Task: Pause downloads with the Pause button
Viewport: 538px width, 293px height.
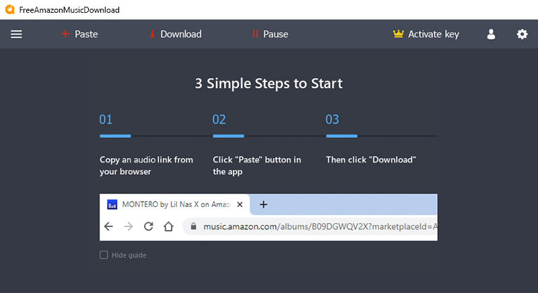Action: [x=270, y=34]
